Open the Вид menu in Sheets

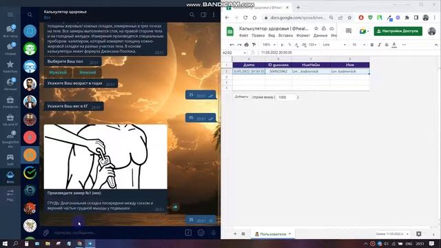pos(271,35)
